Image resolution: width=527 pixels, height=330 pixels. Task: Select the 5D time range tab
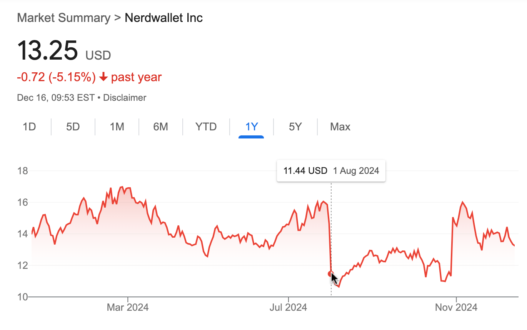point(73,127)
